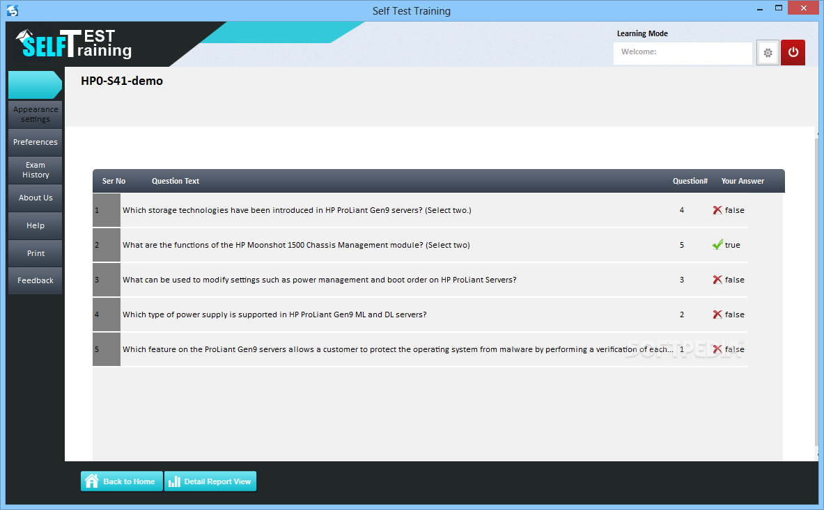Go Back to Home
Screen dimensions: 824x510
[121, 481]
